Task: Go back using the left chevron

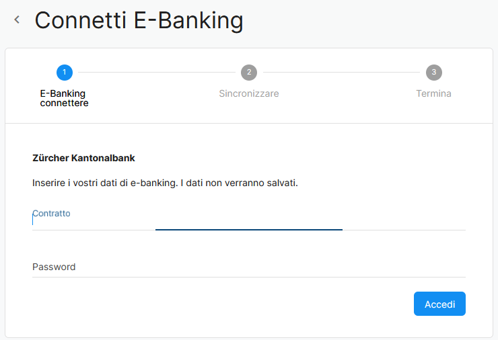Action: pyautogui.click(x=17, y=20)
